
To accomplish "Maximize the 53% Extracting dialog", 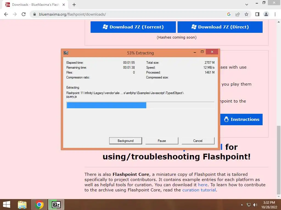I will 202,52.
